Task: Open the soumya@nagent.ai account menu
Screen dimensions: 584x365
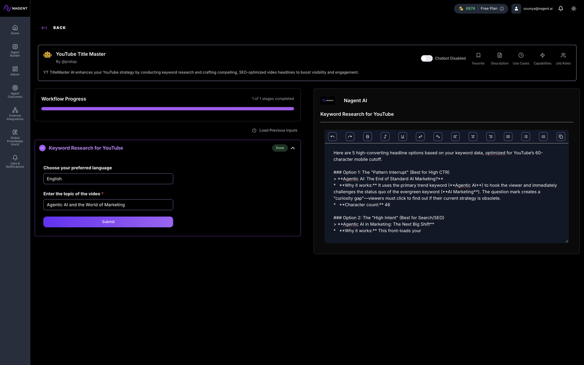Action: coord(532,9)
